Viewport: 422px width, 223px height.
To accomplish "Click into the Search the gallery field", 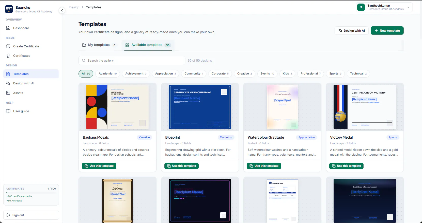I will 132,60.
